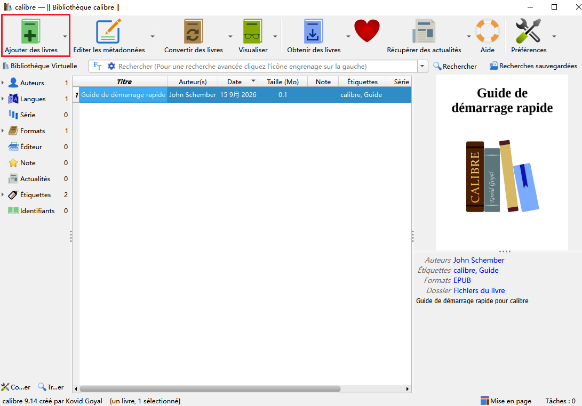This screenshot has width=582, height=406.
Task: Click the Série column header
Action: pos(399,82)
